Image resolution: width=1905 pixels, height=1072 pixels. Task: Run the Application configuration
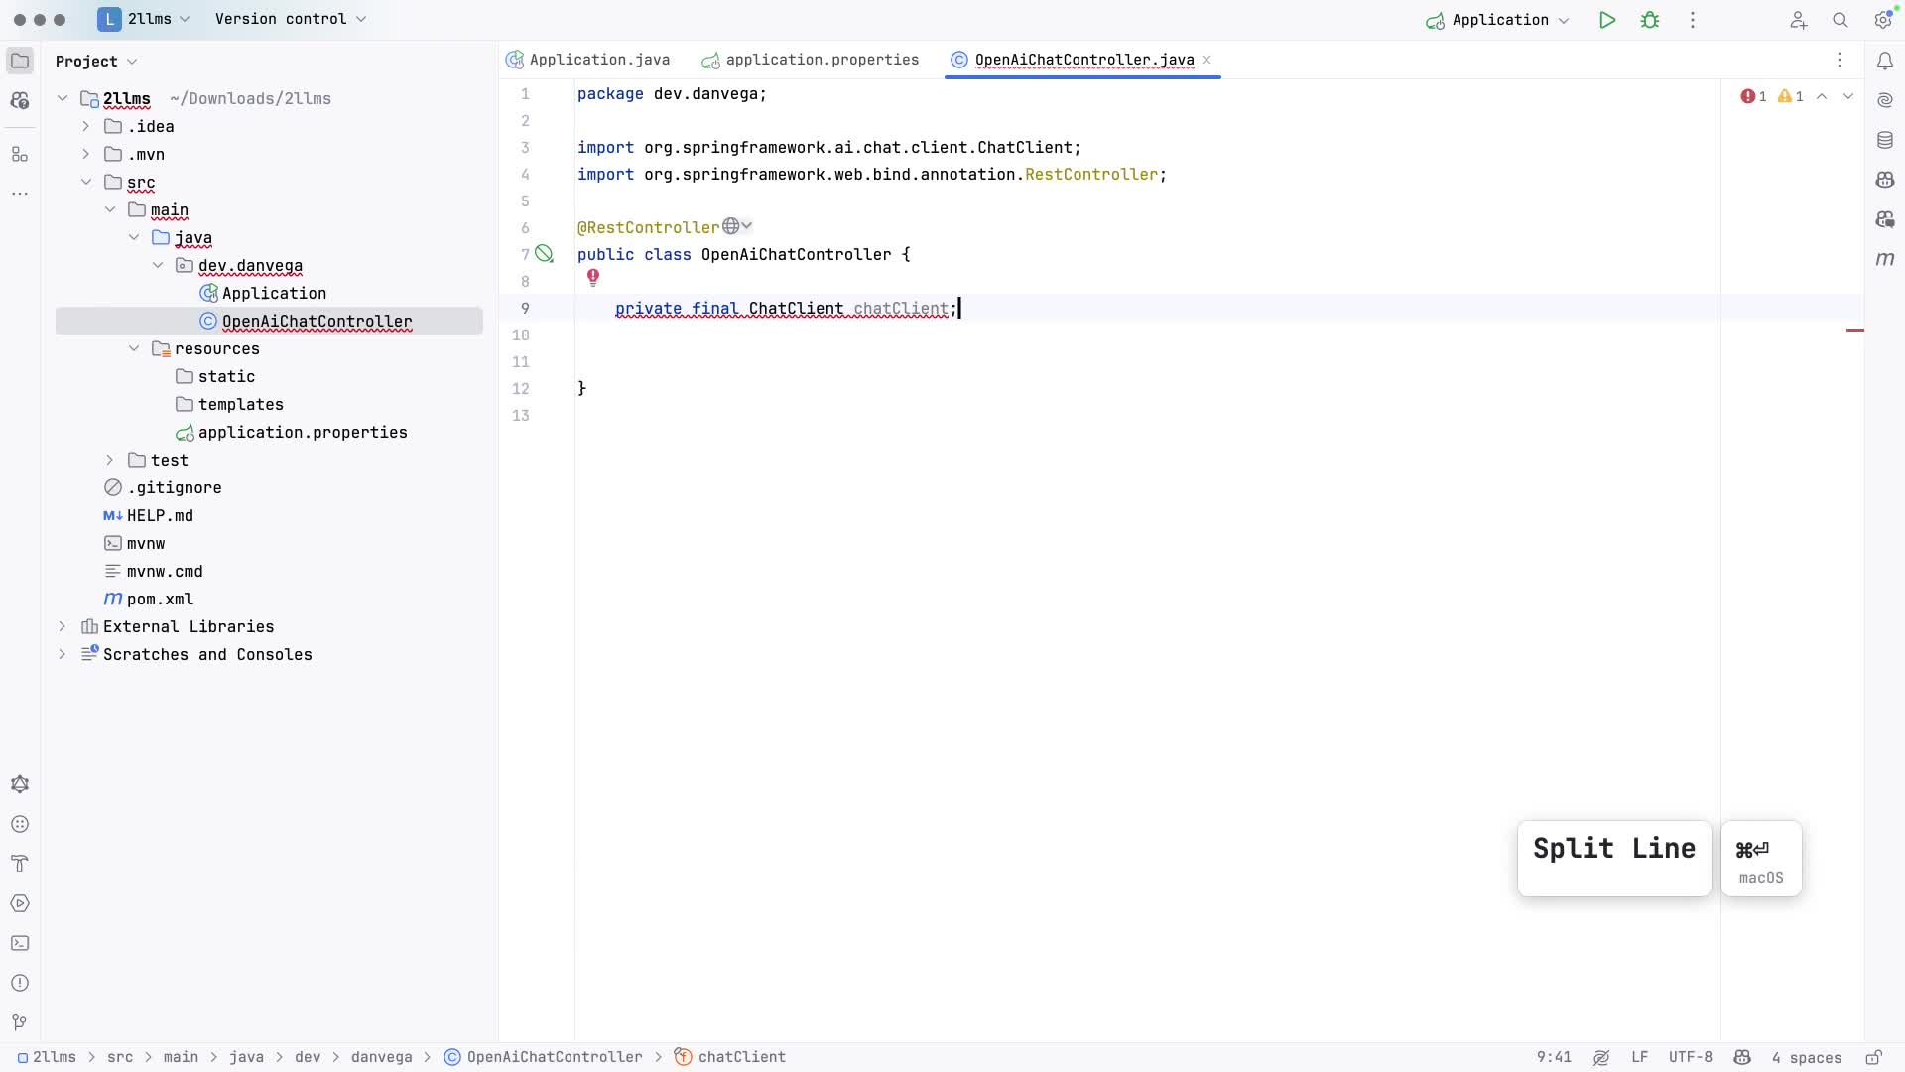[x=1606, y=20]
